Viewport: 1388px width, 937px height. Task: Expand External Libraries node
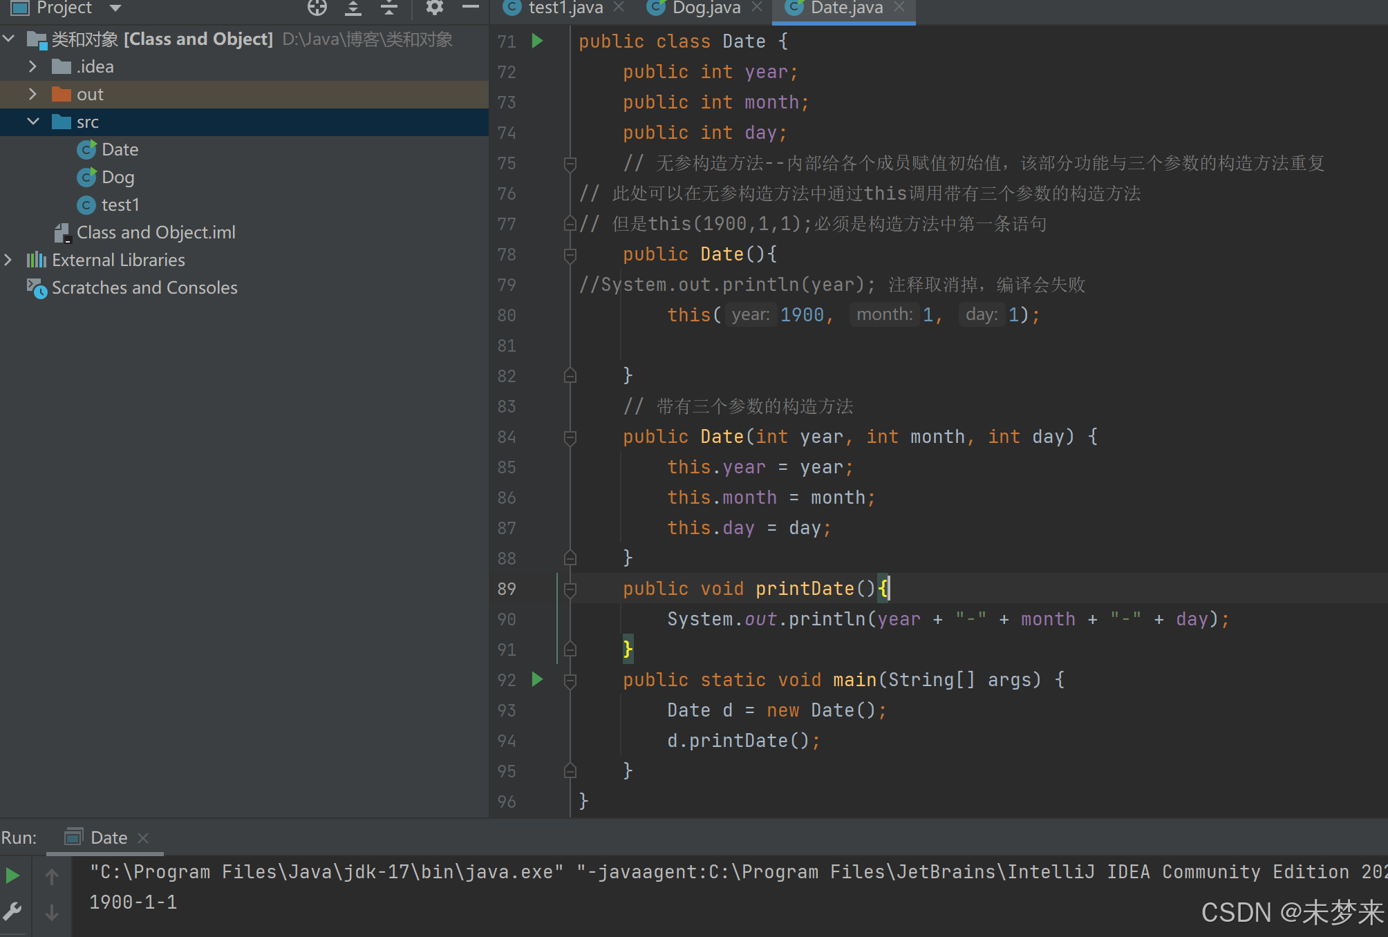[8, 260]
